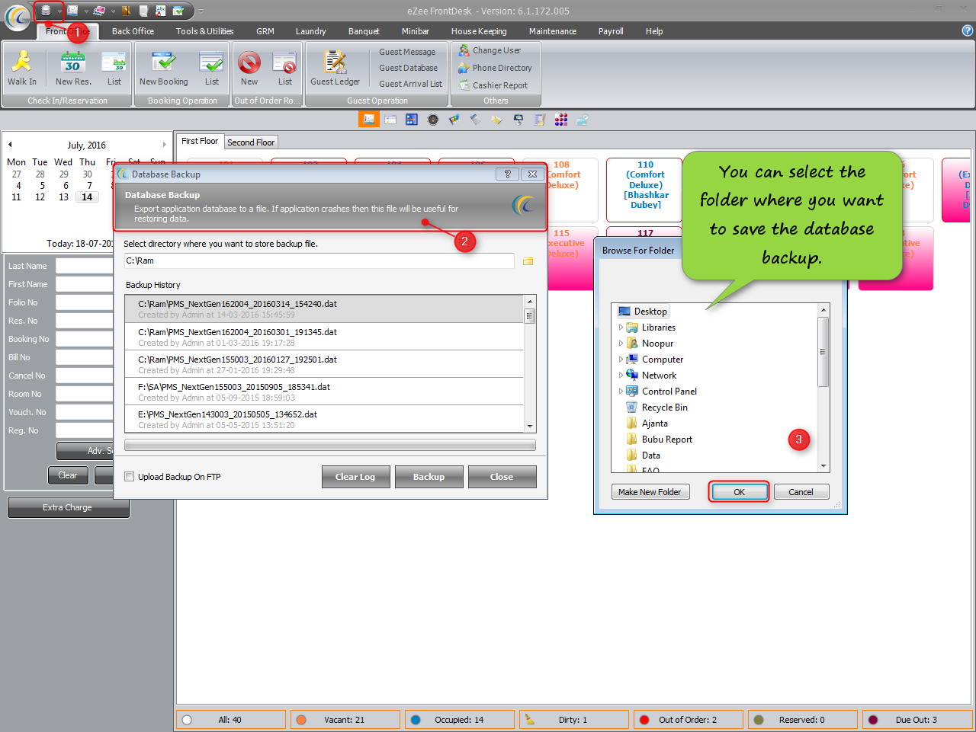Screen dimensions: 976x732
Task: Open the Phone Directory
Action: (x=495, y=68)
